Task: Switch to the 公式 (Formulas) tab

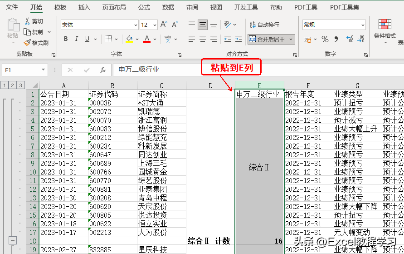Action: pyautogui.click(x=144, y=7)
